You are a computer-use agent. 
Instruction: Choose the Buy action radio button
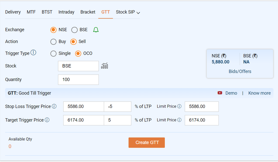[x=53, y=41]
